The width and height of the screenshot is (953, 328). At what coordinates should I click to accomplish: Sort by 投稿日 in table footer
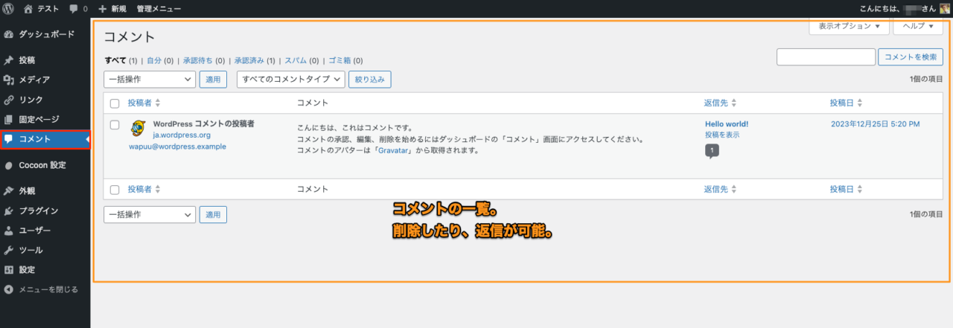click(x=847, y=190)
